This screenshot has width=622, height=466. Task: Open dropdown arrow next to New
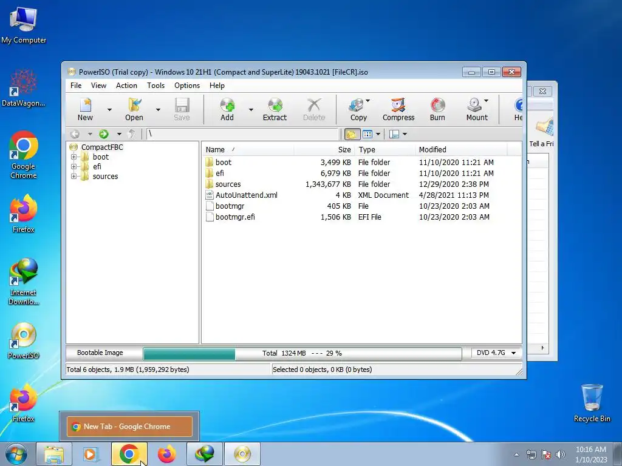coord(109,110)
